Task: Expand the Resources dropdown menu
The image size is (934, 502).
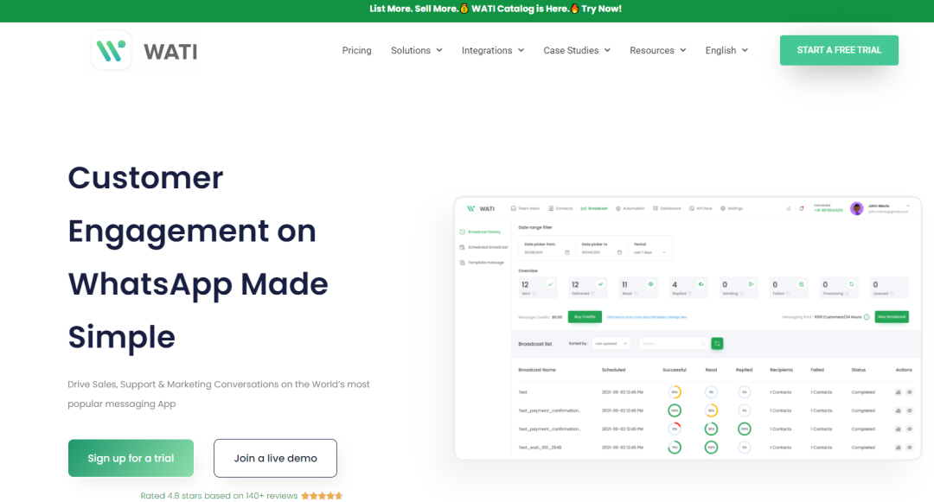Action: [657, 51]
